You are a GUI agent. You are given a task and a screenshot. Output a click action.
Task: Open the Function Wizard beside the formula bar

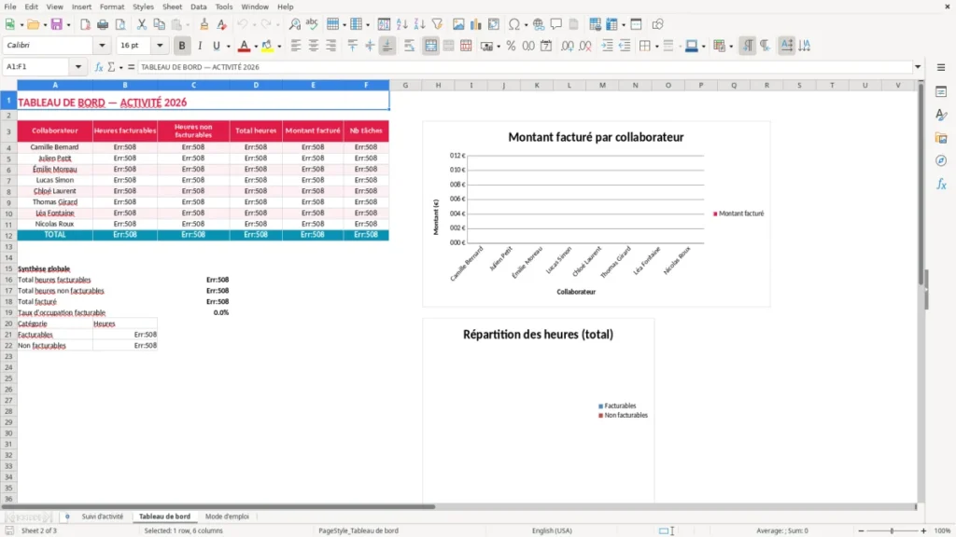[99, 67]
